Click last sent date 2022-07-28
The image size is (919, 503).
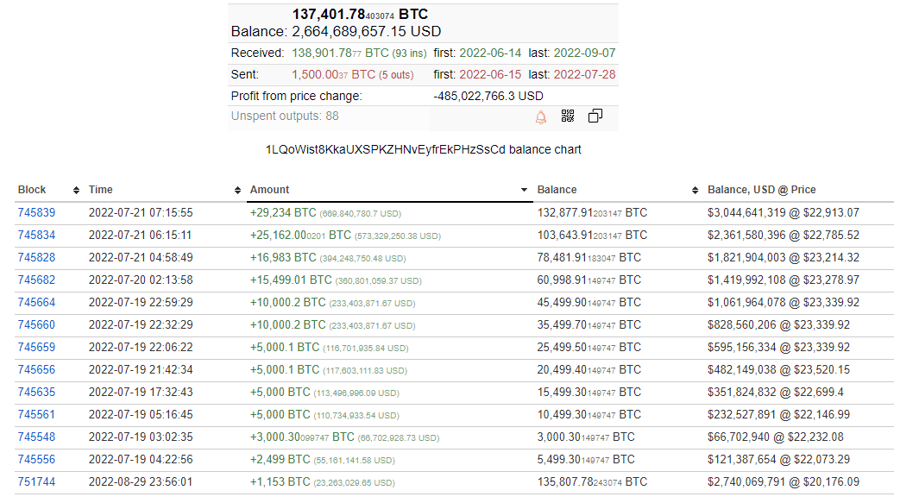coord(584,74)
